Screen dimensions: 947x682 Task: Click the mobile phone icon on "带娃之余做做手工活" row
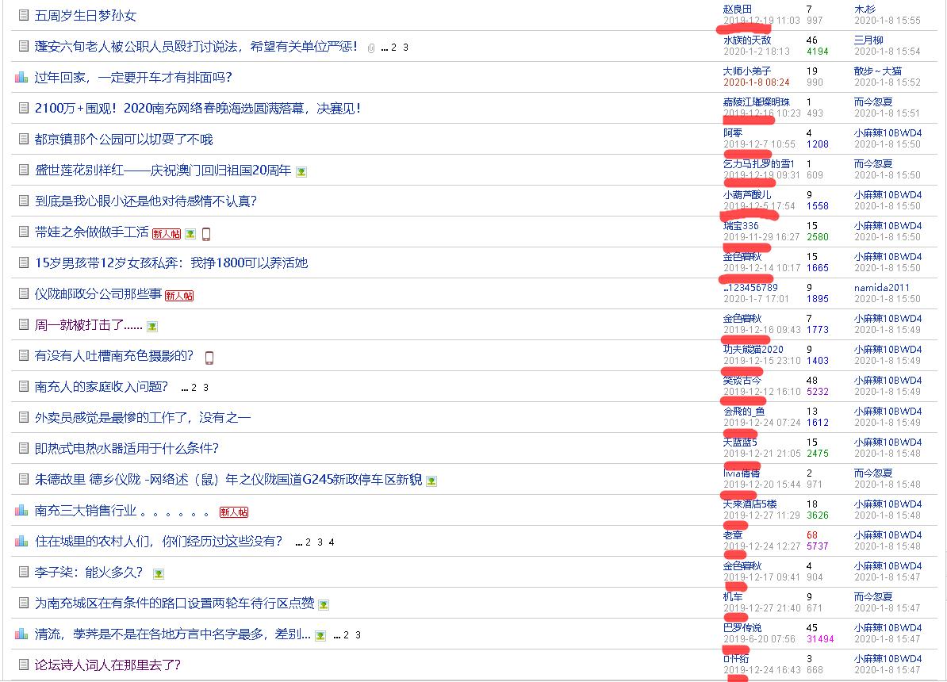(x=206, y=234)
